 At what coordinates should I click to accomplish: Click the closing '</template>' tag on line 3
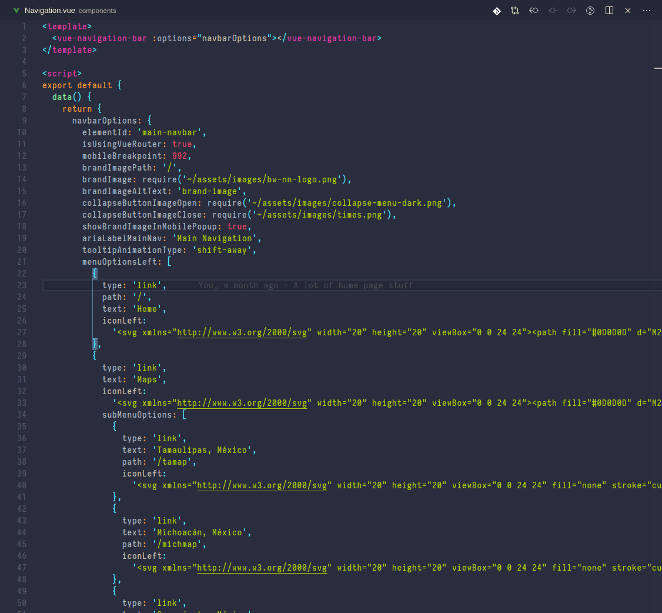[x=69, y=50]
